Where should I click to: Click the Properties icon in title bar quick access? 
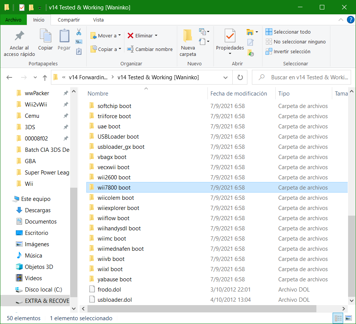click(21, 8)
